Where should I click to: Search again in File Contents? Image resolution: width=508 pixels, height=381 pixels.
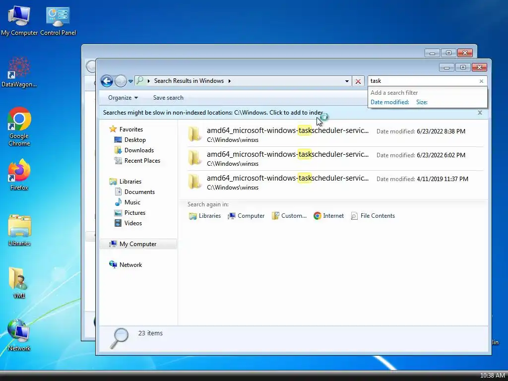click(373, 216)
